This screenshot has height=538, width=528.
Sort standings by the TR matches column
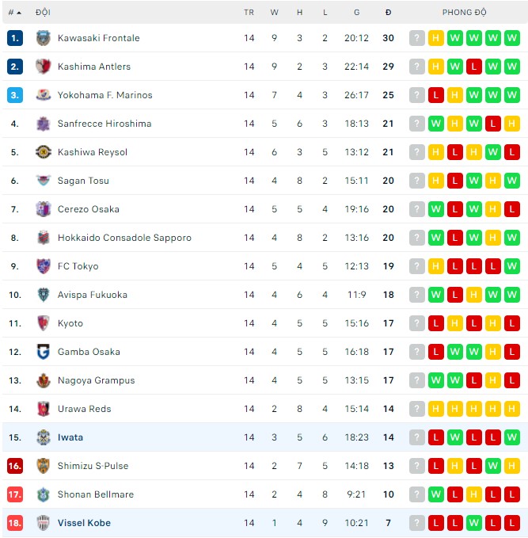249,13
